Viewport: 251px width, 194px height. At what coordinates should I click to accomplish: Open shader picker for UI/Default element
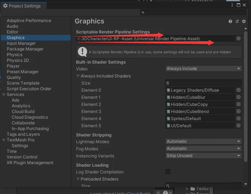click(239, 126)
